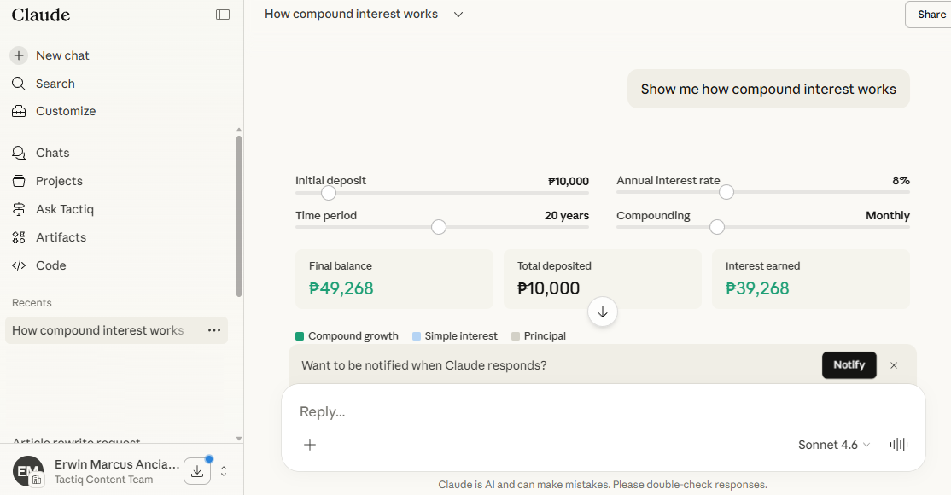951x495 pixels.
Task: Click the Initial deposit slider handle
Action: pos(328,193)
